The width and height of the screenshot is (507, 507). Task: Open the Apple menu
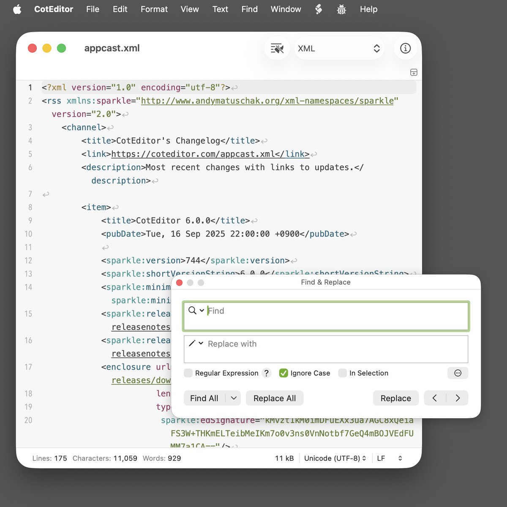pyautogui.click(x=17, y=9)
